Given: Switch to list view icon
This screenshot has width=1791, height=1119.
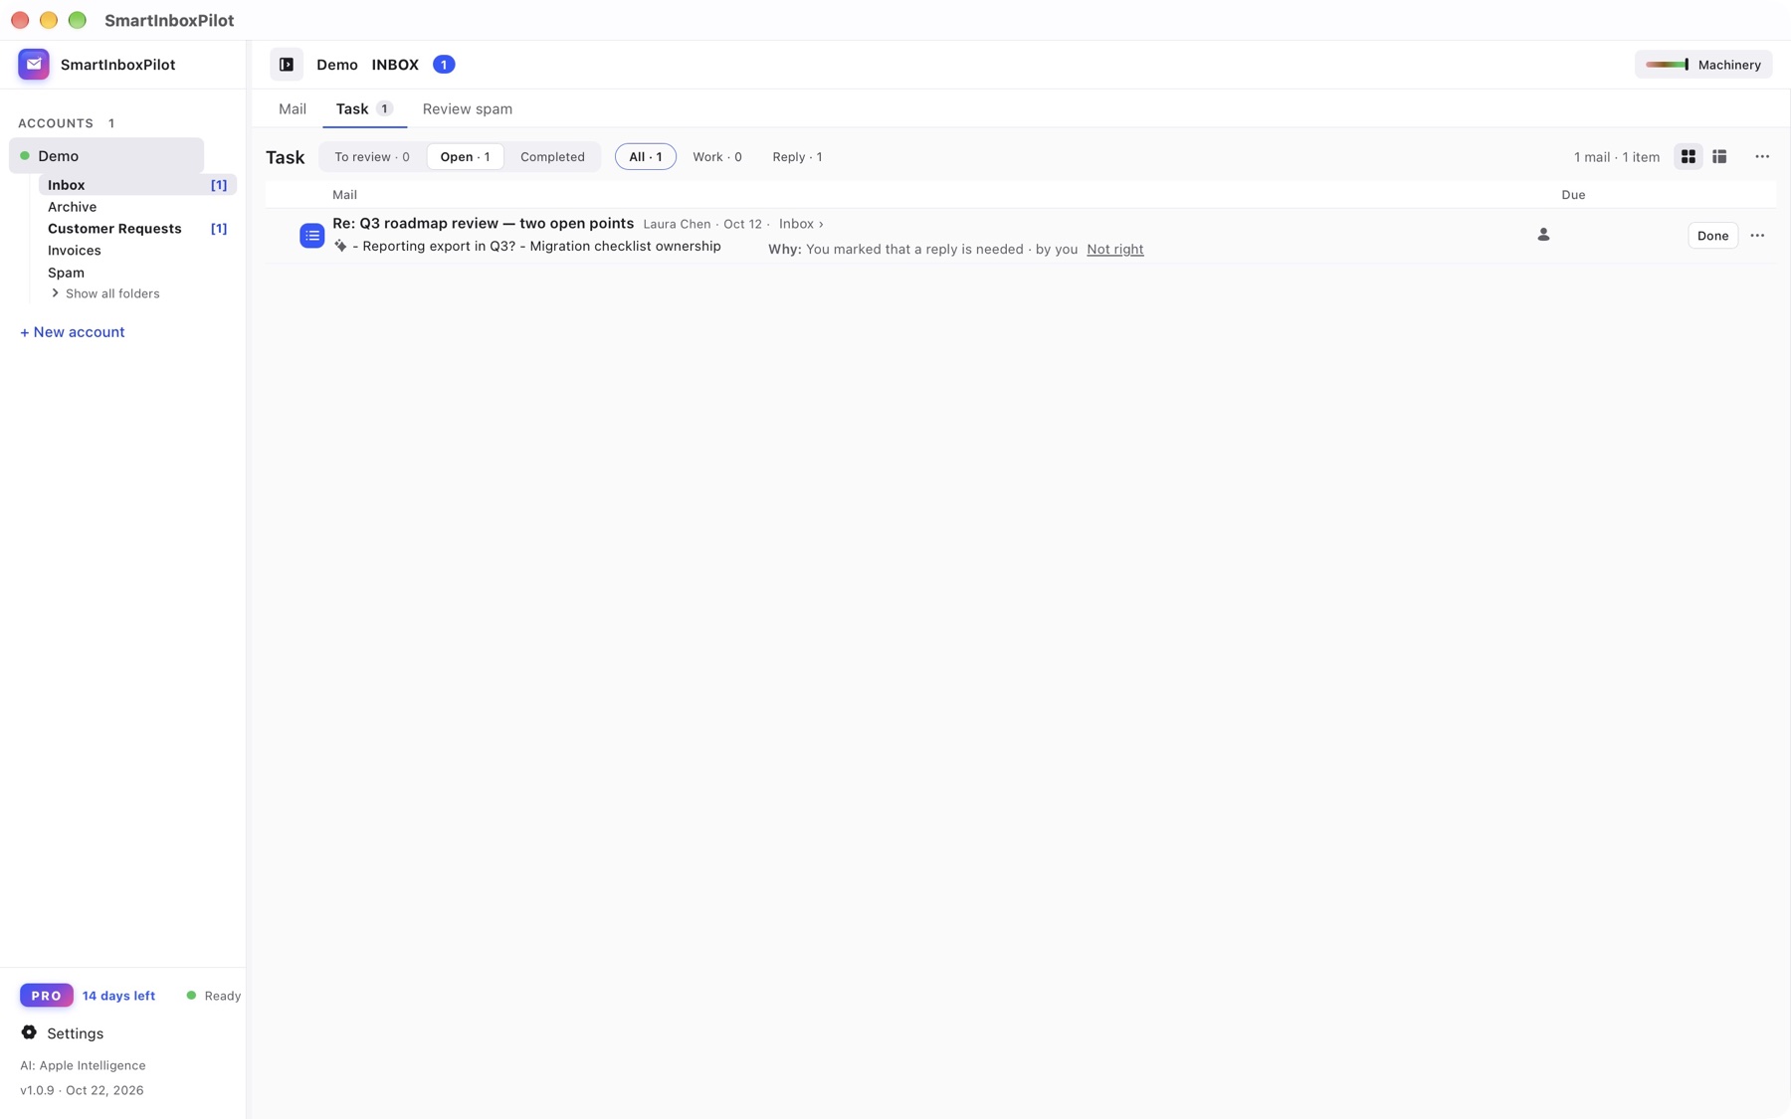Looking at the screenshot, I should pos(1719,157).
